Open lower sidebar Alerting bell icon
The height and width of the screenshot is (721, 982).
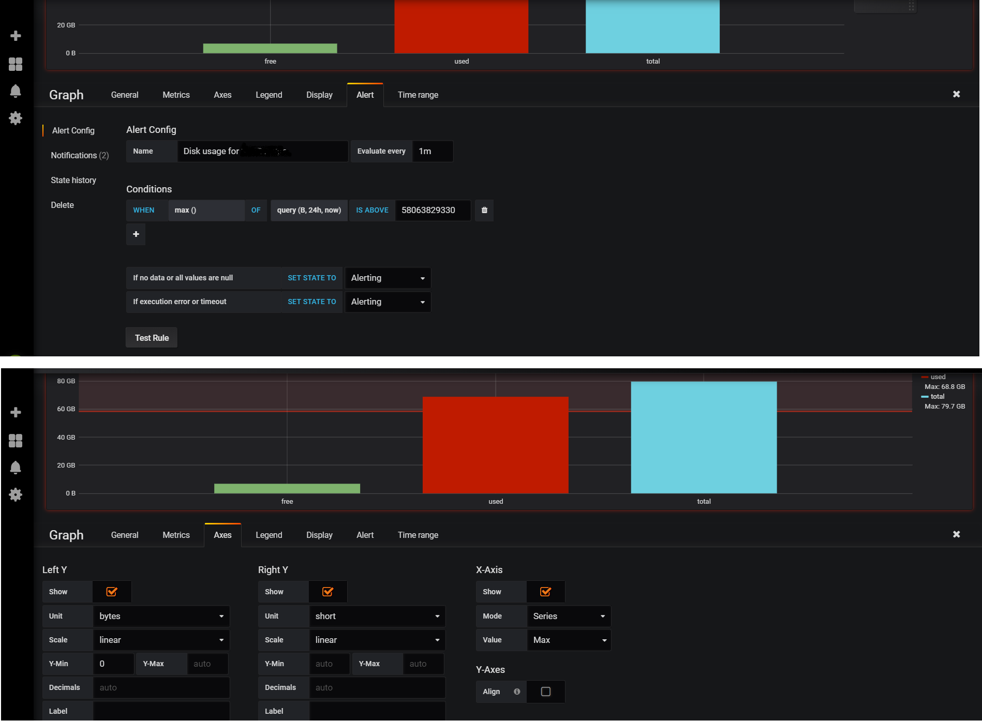pos(16,468)
